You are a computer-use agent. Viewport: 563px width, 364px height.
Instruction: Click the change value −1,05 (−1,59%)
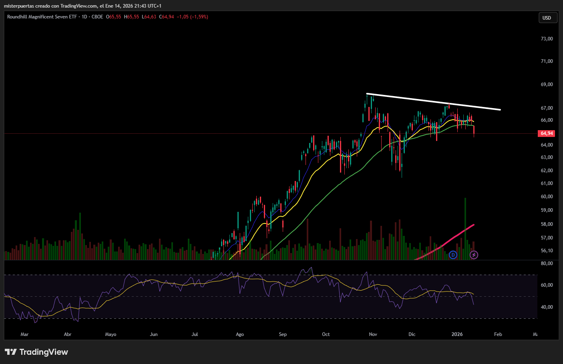[192, 17]
